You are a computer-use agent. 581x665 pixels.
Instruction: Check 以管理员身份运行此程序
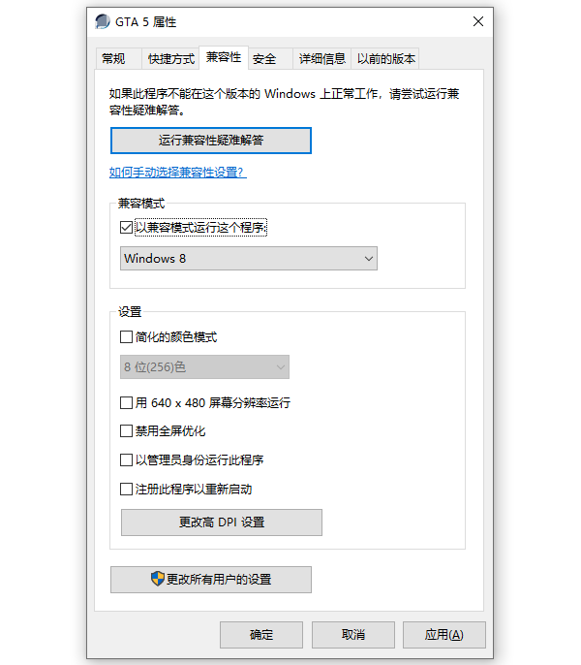[x=126, y=460]
